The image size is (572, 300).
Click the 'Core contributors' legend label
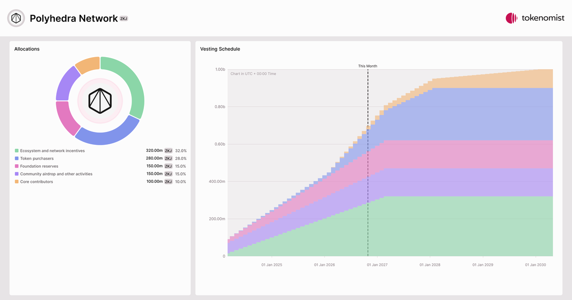[37, 181]
